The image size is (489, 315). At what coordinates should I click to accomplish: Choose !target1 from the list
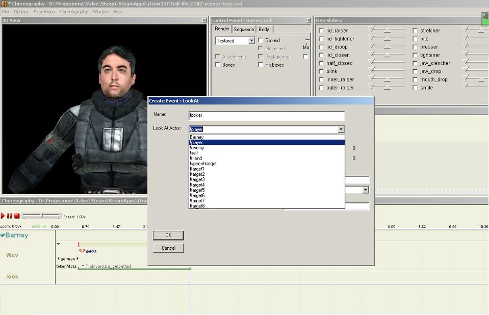[x=267, y=169]
